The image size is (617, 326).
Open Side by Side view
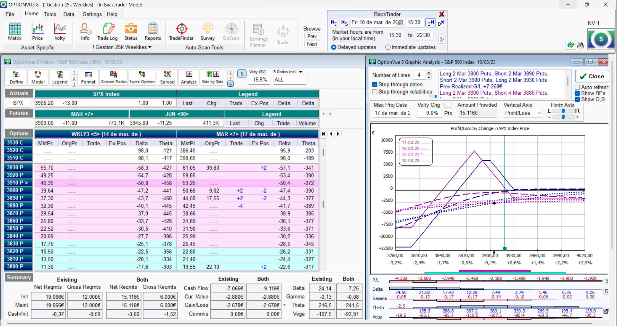(x=213, y=78)
